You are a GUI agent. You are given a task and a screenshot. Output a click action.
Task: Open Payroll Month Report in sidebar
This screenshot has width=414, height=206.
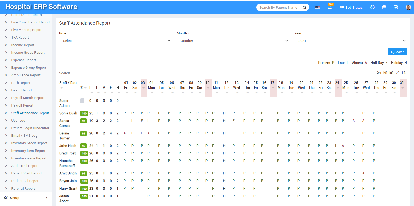[x=28, y=98]
